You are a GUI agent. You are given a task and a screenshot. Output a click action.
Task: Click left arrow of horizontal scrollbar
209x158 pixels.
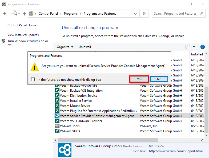tap(55, 140)
